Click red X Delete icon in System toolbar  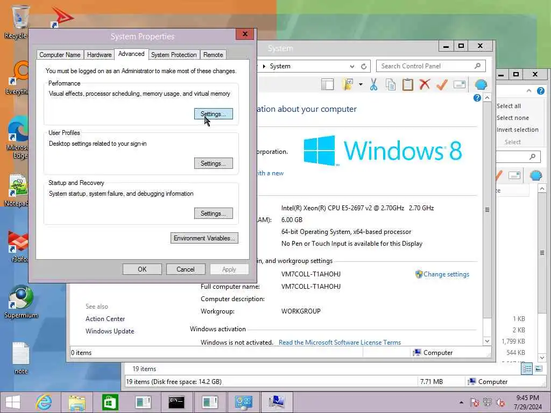[x=425, y=84]
